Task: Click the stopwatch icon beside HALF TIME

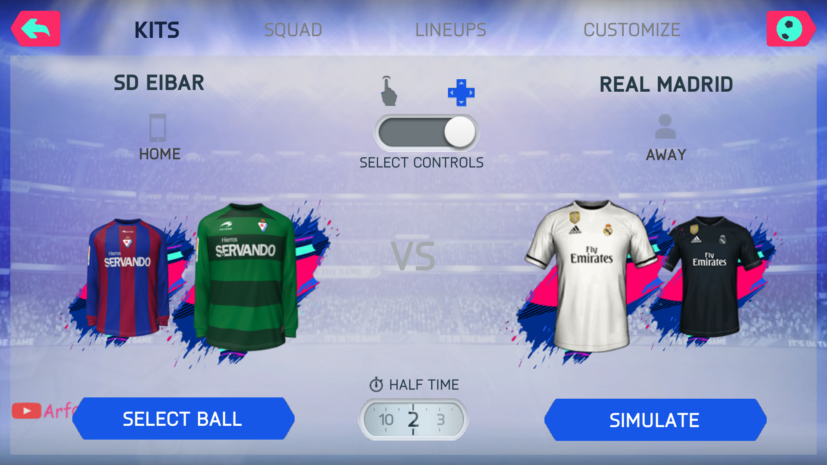Action: (376, 384)
